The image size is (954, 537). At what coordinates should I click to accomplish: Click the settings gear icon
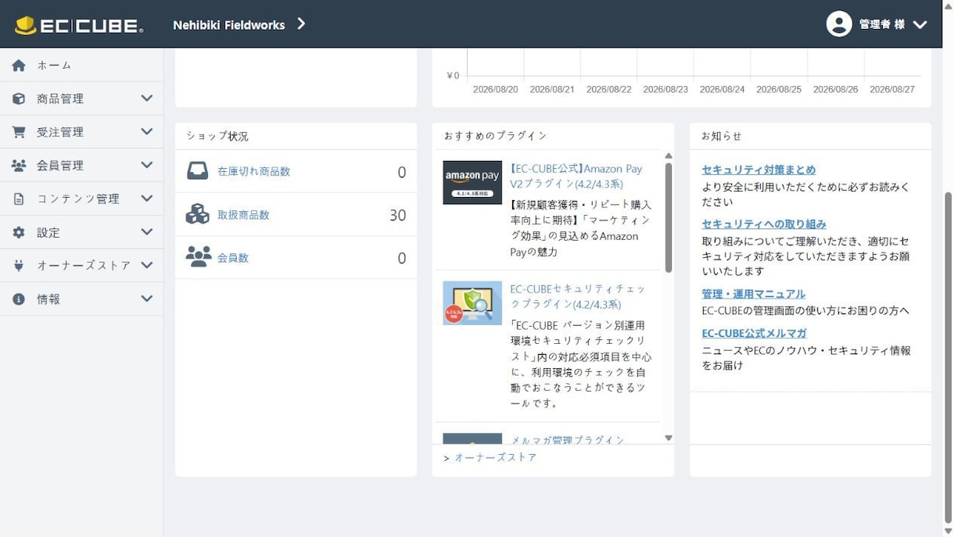click(19, 232)
